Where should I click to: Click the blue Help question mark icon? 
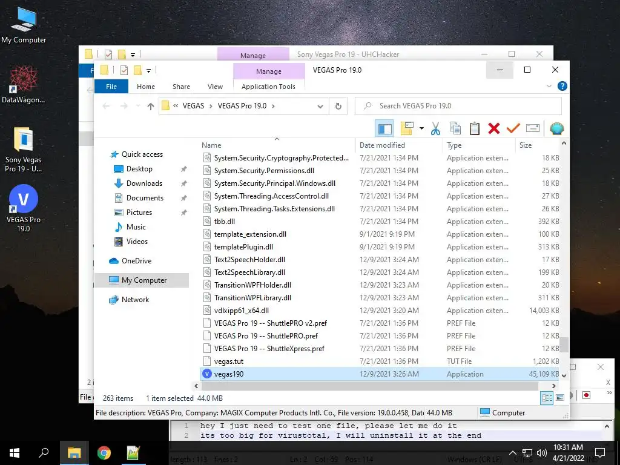562,86
